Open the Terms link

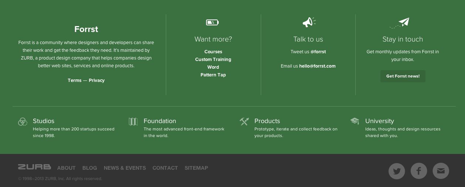point(75,80)
